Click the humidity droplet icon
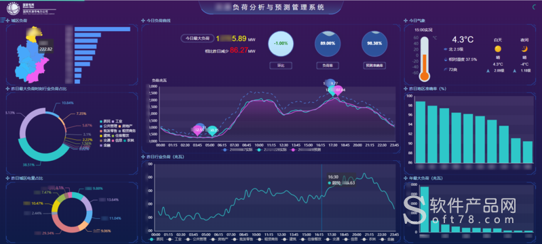Image resolution: width=542 pixels, height=244 pixels. click(x=445, y=59)
